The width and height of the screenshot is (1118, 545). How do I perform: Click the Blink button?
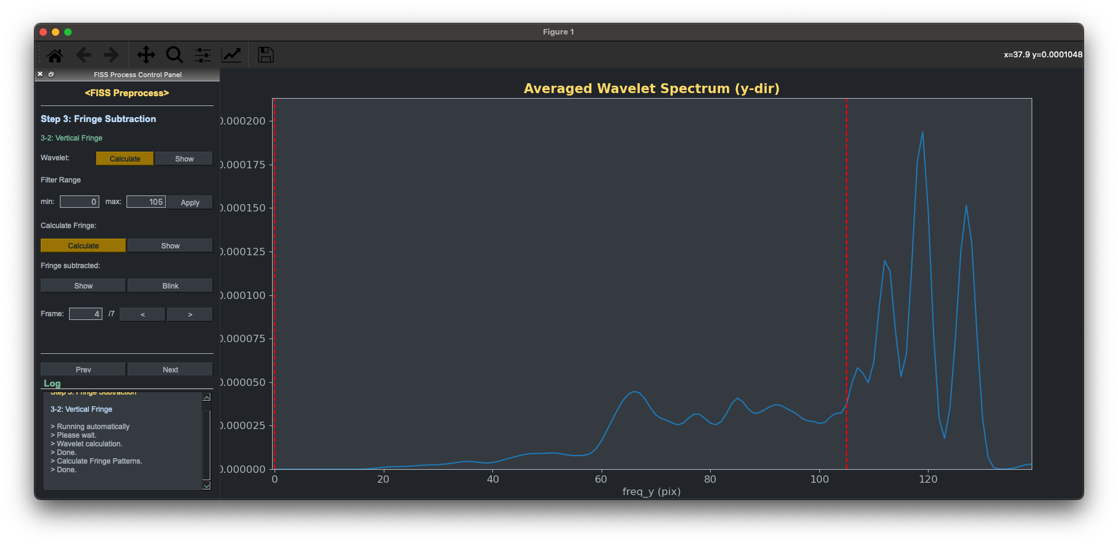(x=170, y=285)
